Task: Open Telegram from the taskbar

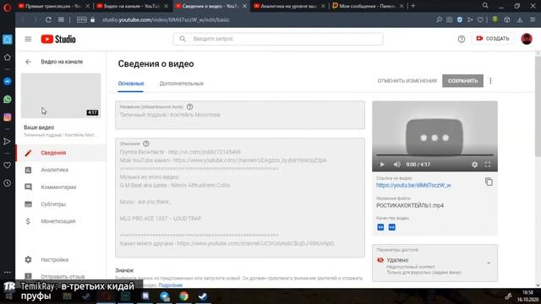Action: (x=165, y=296)
